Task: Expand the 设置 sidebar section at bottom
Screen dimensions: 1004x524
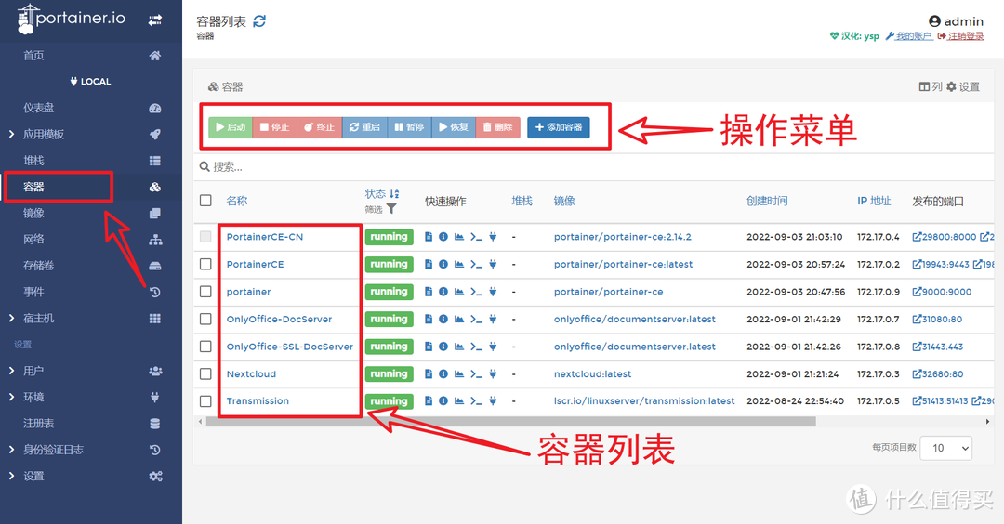Action: tap(11, 476)
